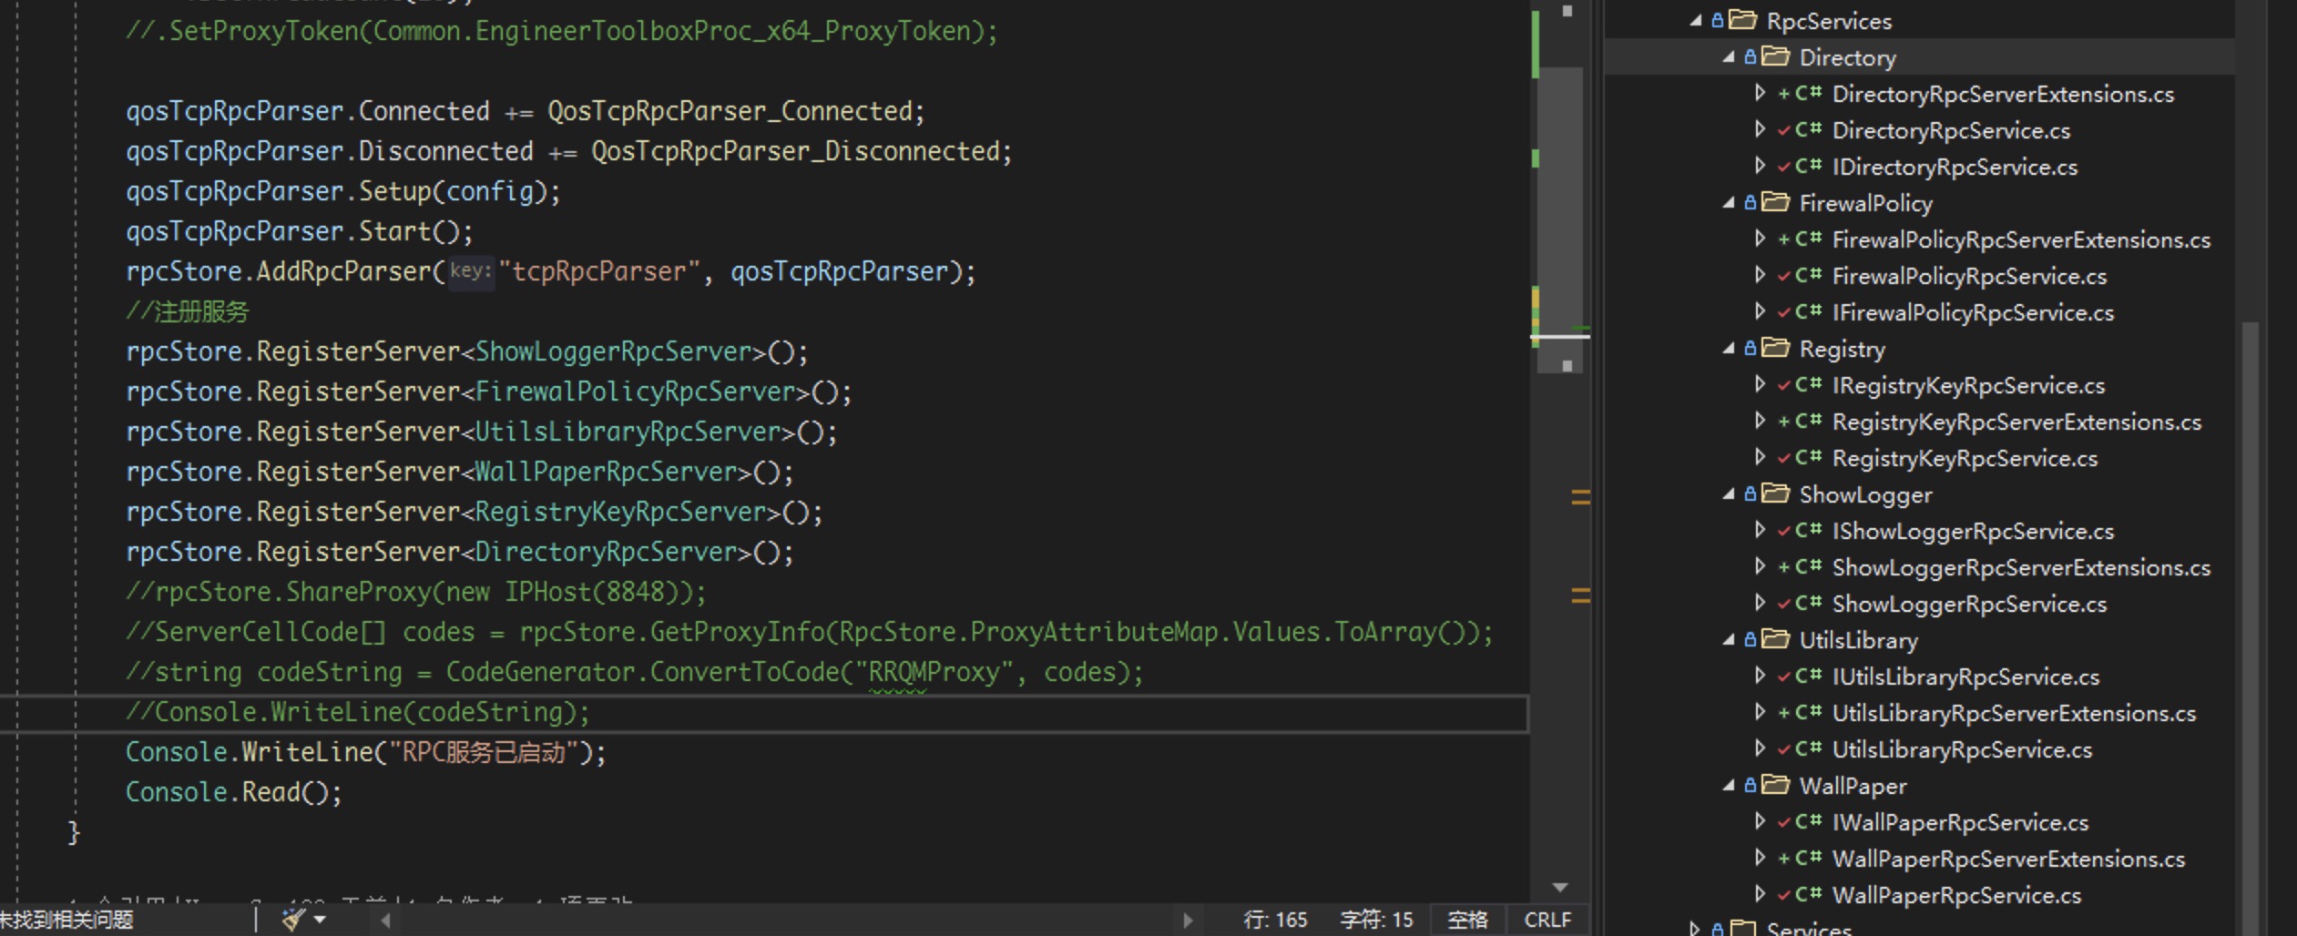The image size is (2297, 936).
Task: Click ShowLoggerRpcServer type in the code
Action: coord(614,351)
